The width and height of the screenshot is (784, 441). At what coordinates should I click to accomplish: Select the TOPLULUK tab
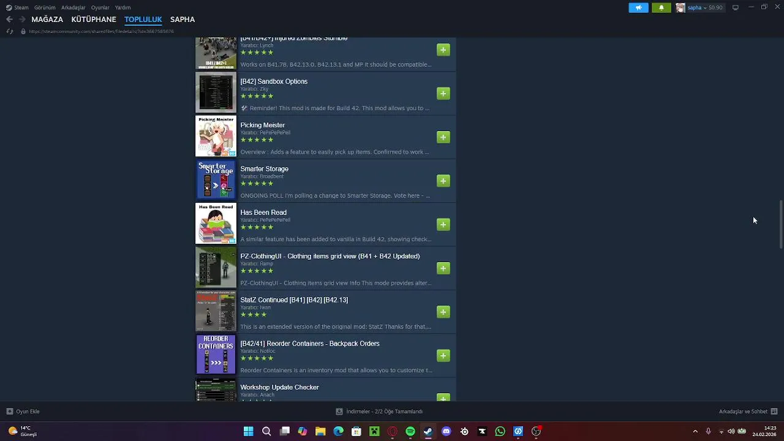tap(143, 19)
